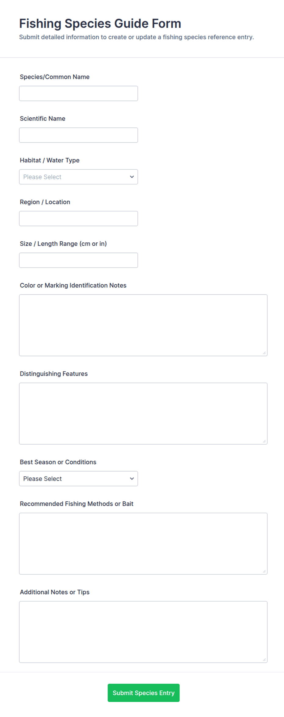Grab the Color Notes textarea resize handle
284x717 pixels.
pos(264,353)
